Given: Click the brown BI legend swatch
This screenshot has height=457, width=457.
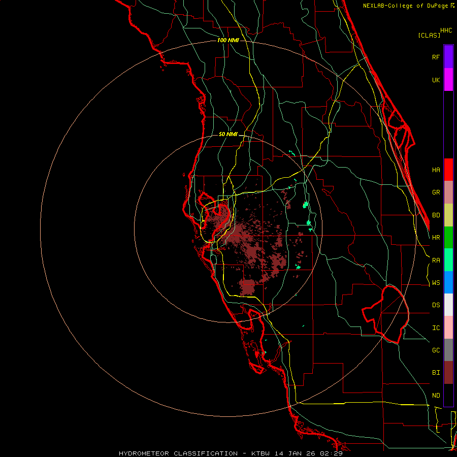Looking at the screenshot, I should pyautogui.click(x=448, y=373).
